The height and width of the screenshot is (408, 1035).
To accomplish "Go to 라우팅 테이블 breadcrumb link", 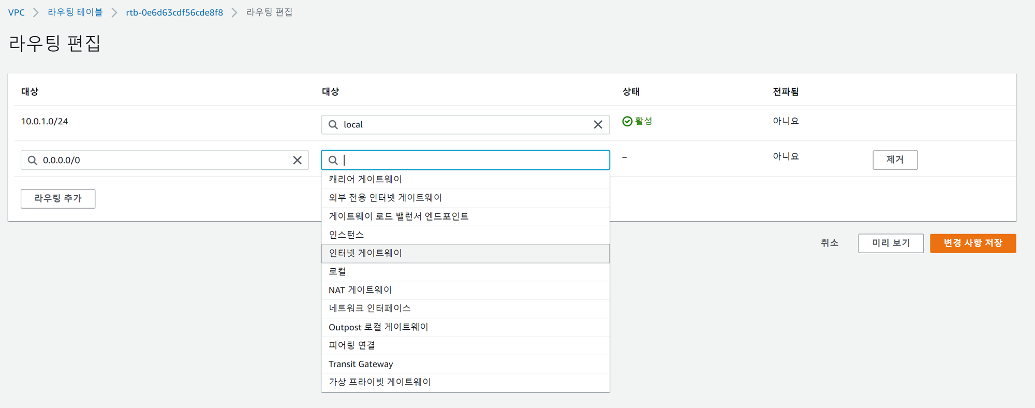I will (75, 12).
